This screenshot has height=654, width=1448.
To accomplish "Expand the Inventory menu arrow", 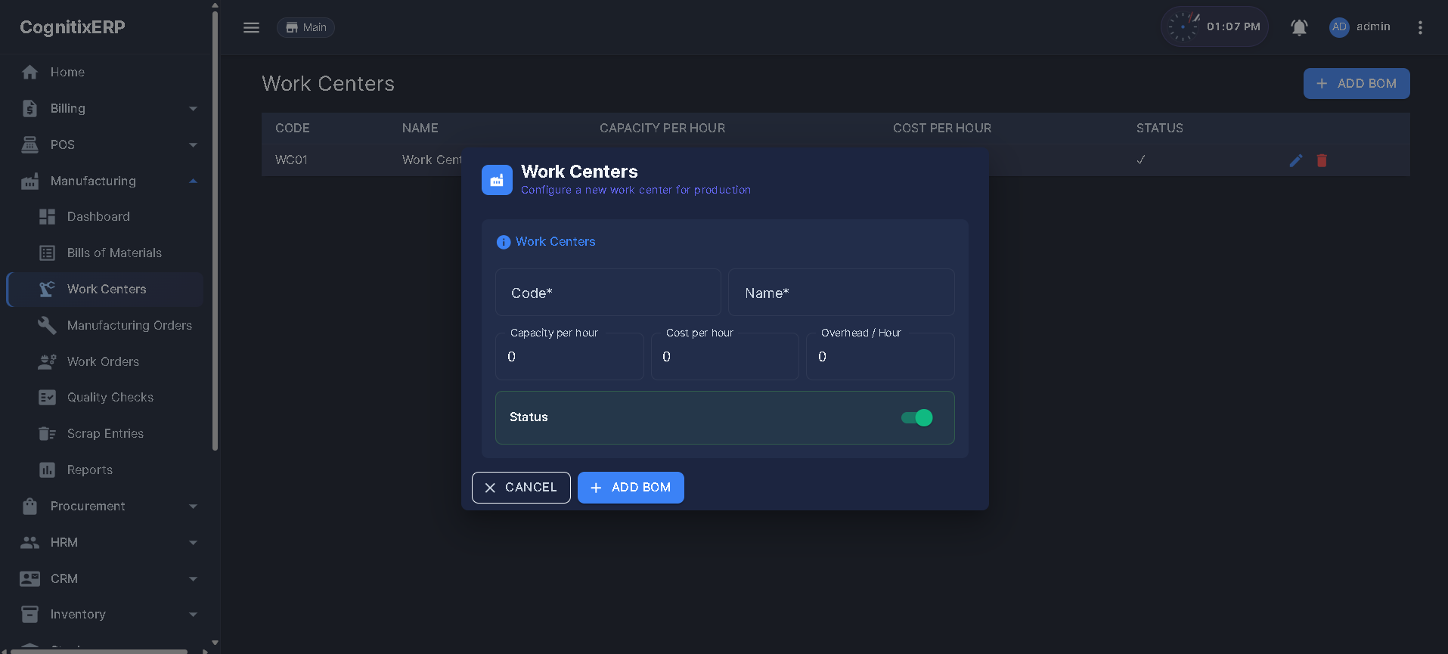I will (x=193, y=614).
